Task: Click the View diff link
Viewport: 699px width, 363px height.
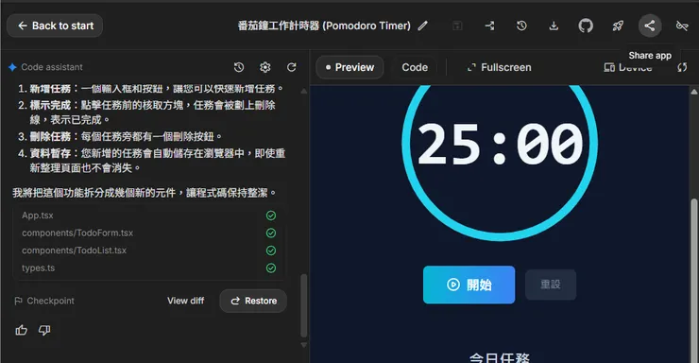Action: (185, 301)
